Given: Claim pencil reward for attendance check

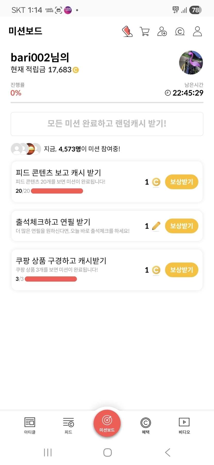Looking at the screenshot, I should click(x=182, y=226).
